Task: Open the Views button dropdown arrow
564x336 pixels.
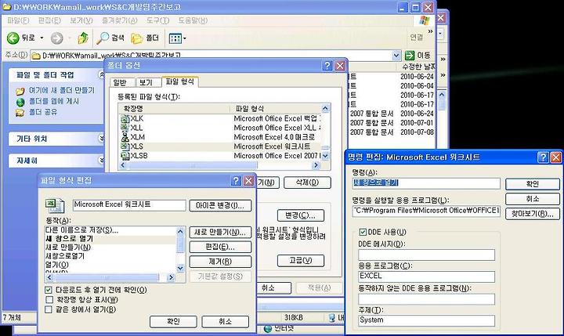Action: 185,38
